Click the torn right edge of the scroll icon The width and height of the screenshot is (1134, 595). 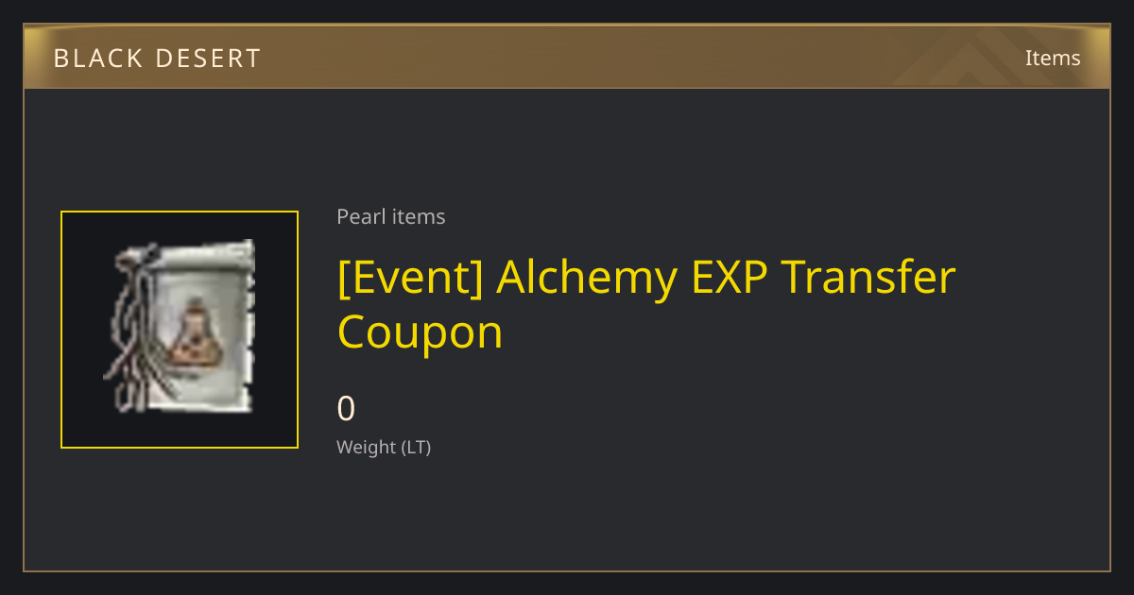point(249,326)
